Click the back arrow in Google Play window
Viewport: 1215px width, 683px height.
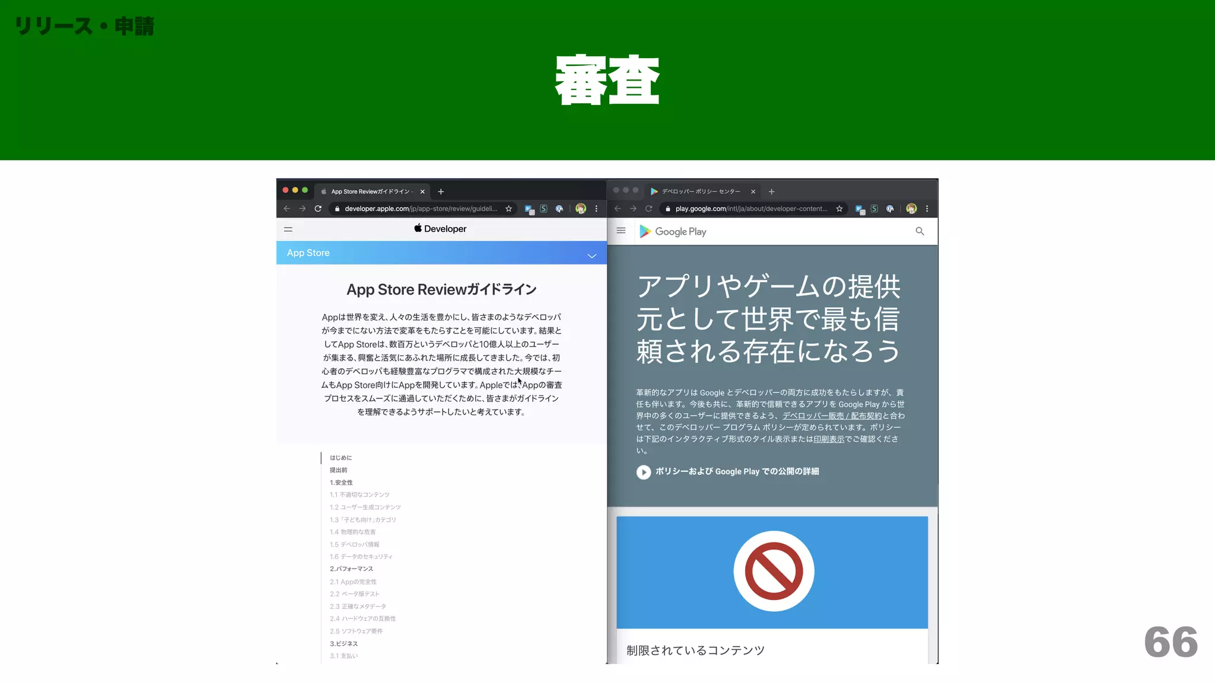pos(618,209)
